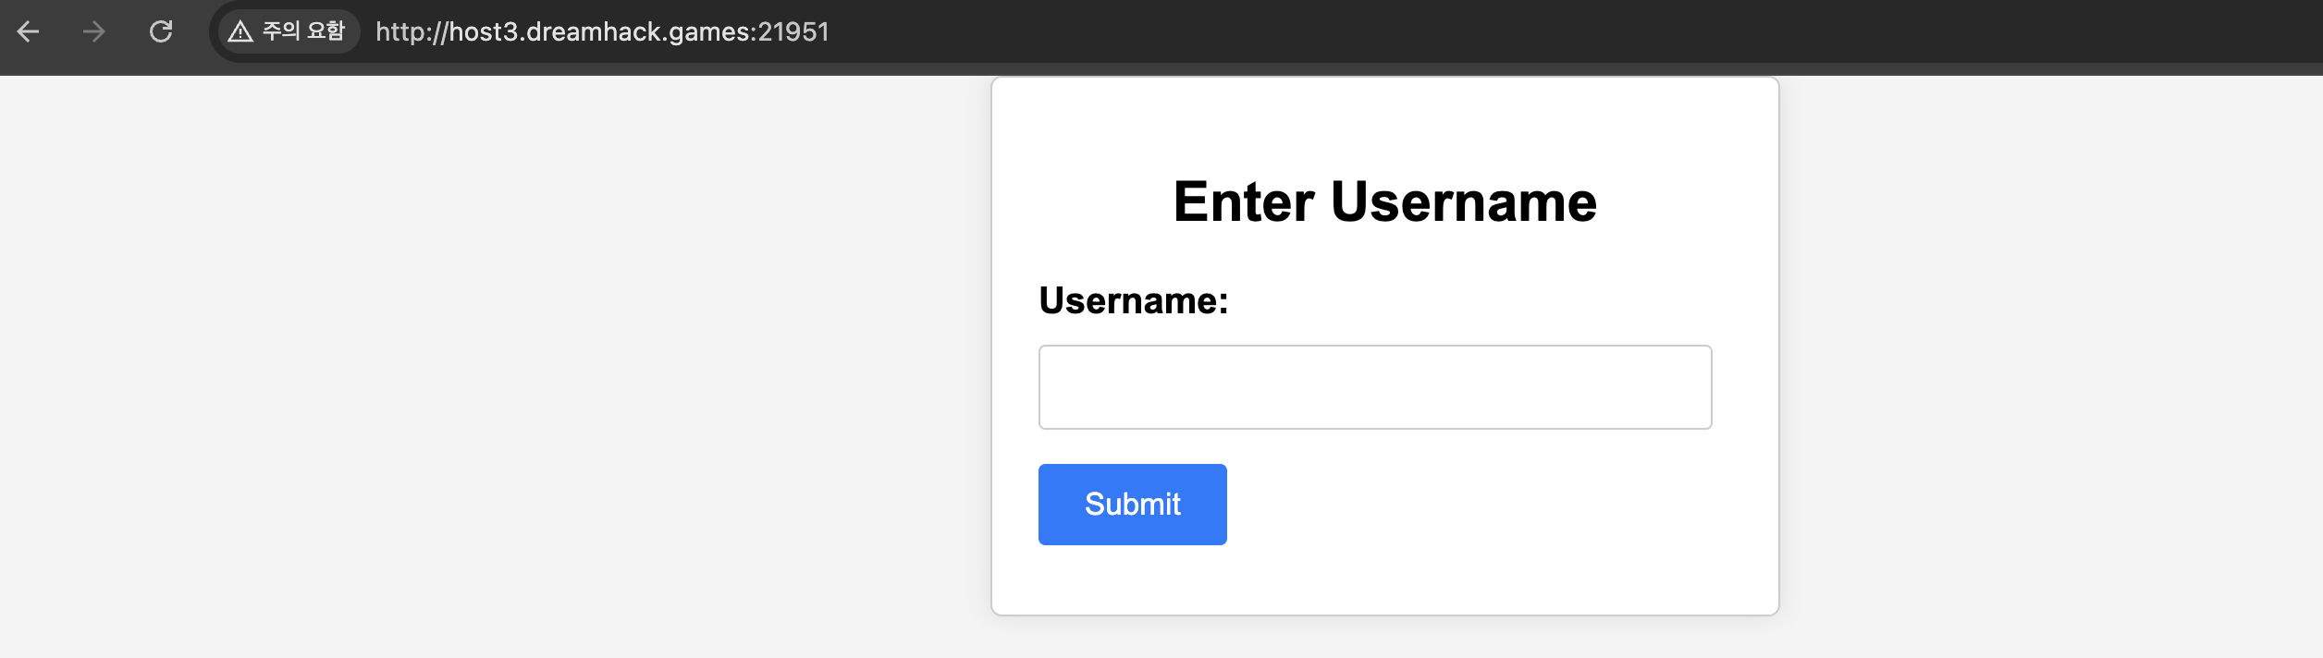
Task: Click the port number 21951 in the URL
Action: [793, 32]
